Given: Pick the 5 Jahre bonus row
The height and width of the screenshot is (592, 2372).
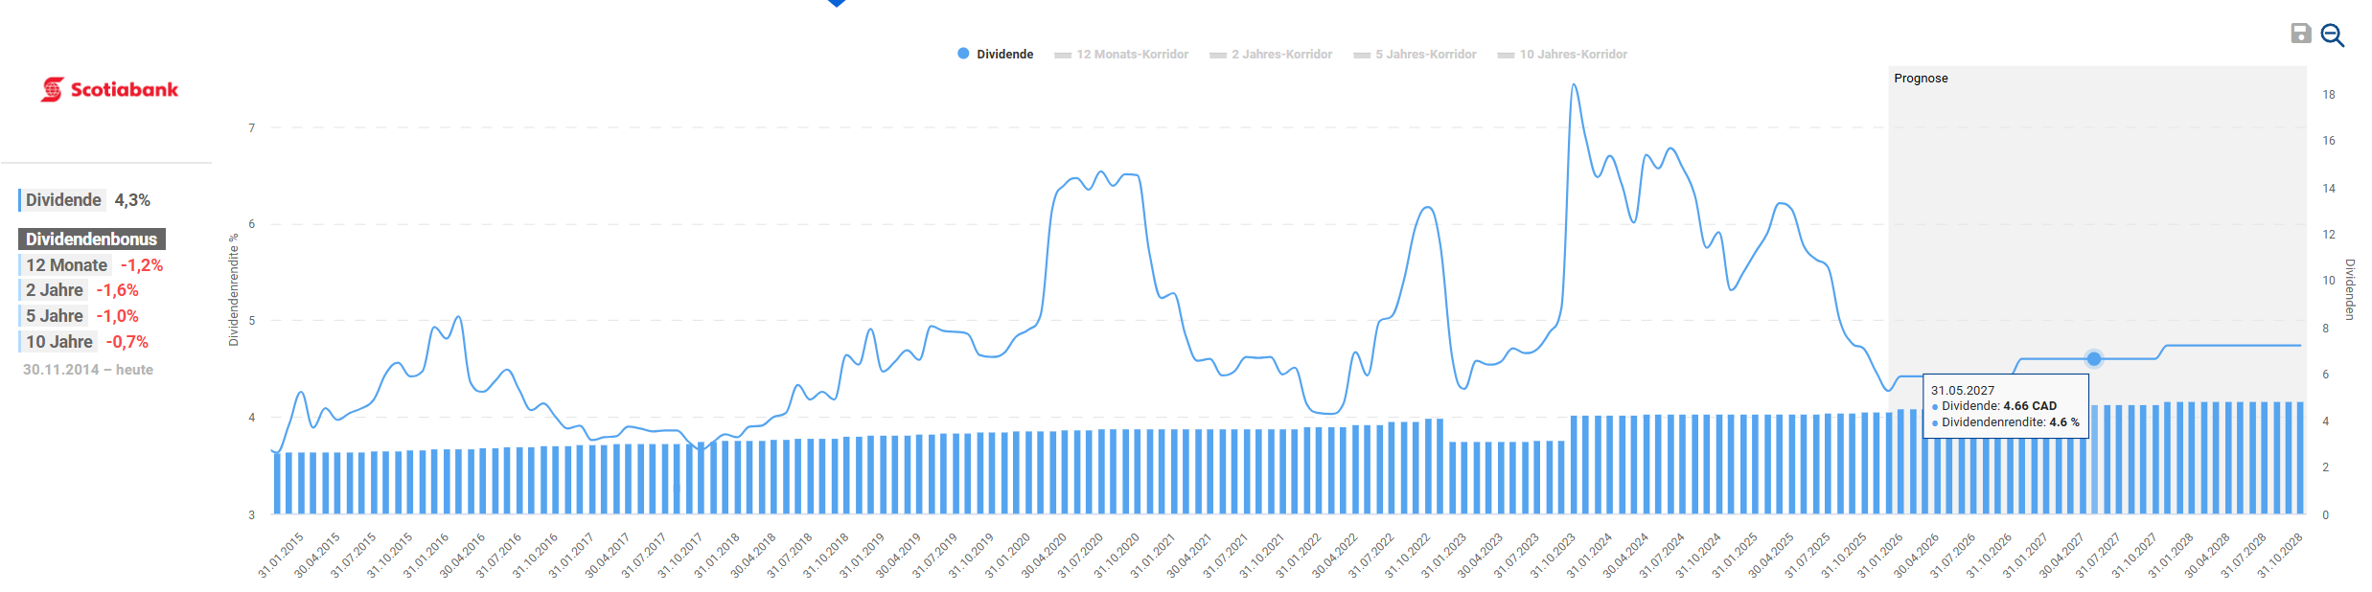Looking at the screenshot, I should pyautogui.click(x=81, y=316).
